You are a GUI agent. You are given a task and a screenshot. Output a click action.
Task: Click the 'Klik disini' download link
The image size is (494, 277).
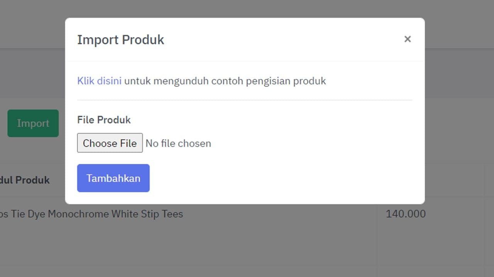click(99, 81)
